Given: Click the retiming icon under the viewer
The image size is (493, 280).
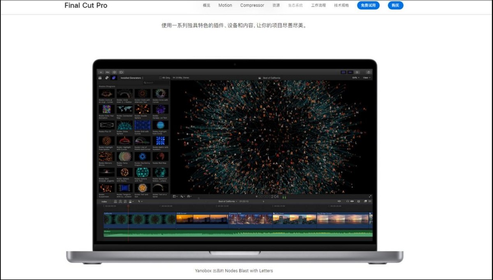Looking at the screenshot, I should [x=188, y=196].
